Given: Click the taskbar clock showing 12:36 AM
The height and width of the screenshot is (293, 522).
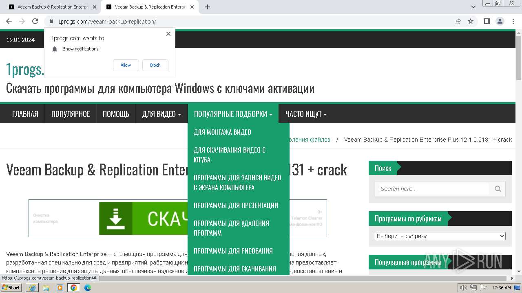Looking at the screenshot, I should click(502, 288).
